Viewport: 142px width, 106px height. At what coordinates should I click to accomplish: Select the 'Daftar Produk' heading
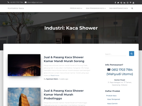(113, 91)
